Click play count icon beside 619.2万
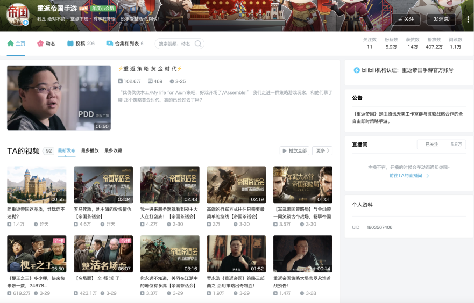 [x=9, y=293]
